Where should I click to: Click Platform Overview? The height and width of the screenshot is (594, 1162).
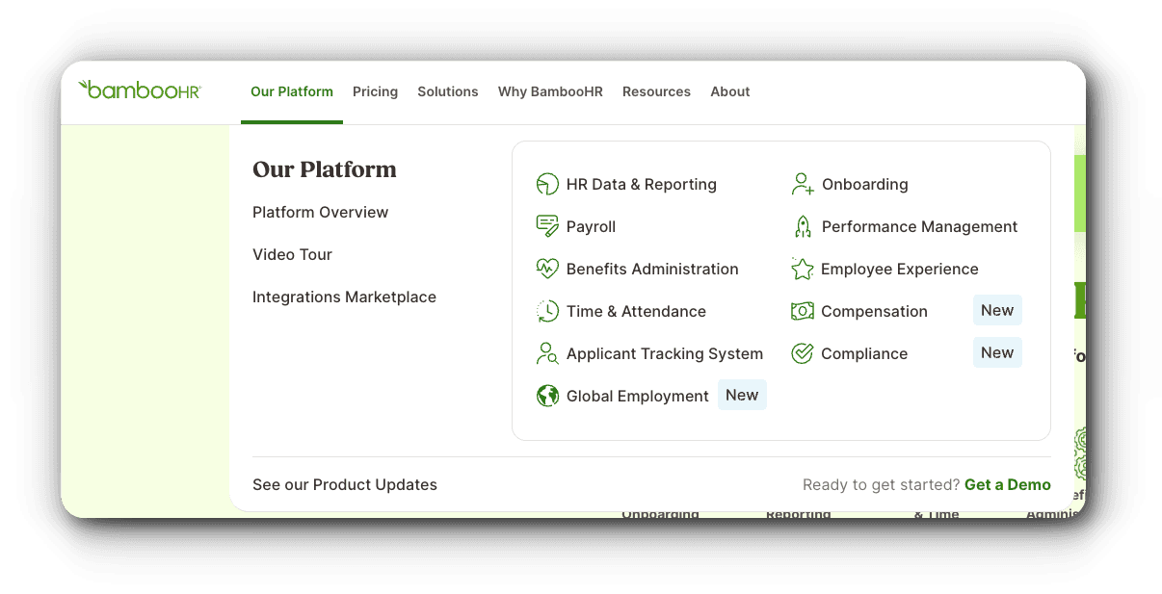pyautogui.click(x=320, y=212)
